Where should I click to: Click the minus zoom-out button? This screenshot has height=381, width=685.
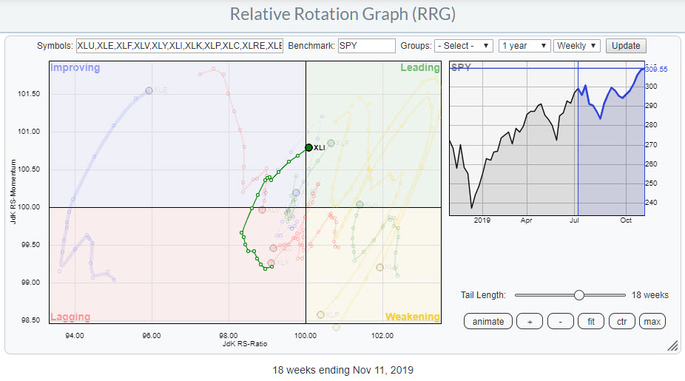point(561,322)
